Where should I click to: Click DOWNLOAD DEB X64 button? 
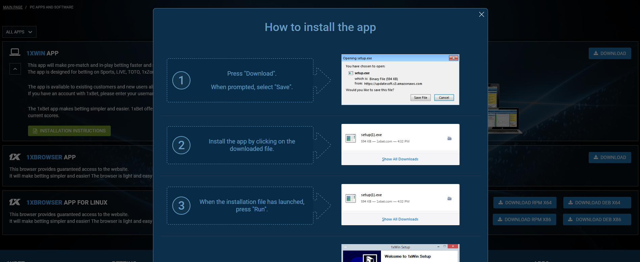pos(597,203)
